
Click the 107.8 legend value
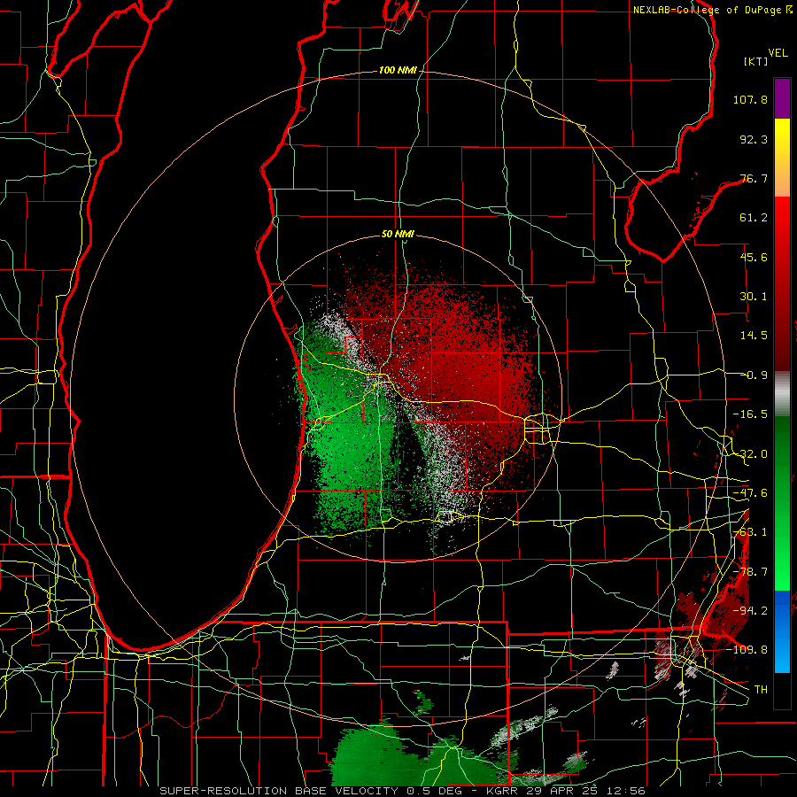coord(750,99)
